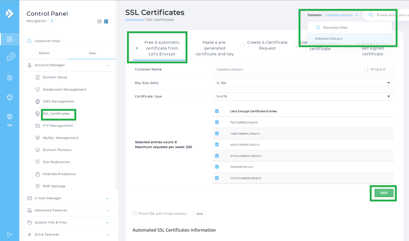This screenshot has width=409, height=241.
Task: Uncheck pop.tilaatest.site.pro entry
Action: [x=217, y=145]
